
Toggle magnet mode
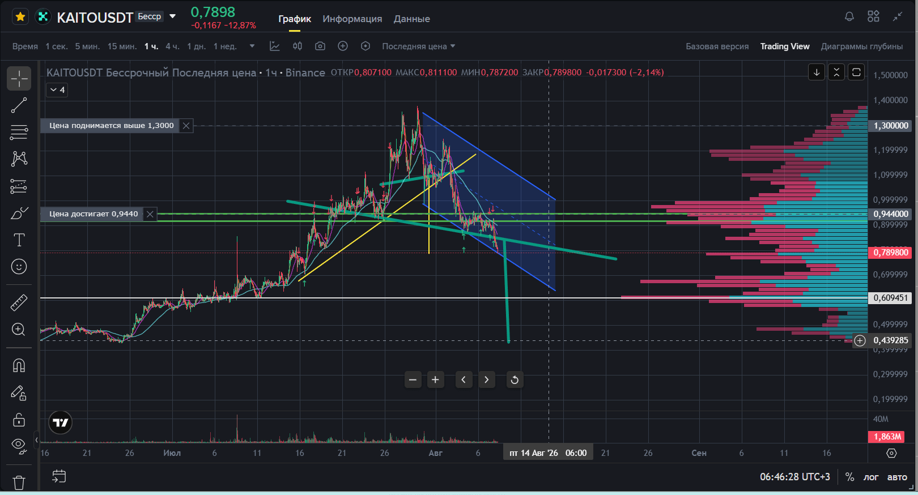19,366
